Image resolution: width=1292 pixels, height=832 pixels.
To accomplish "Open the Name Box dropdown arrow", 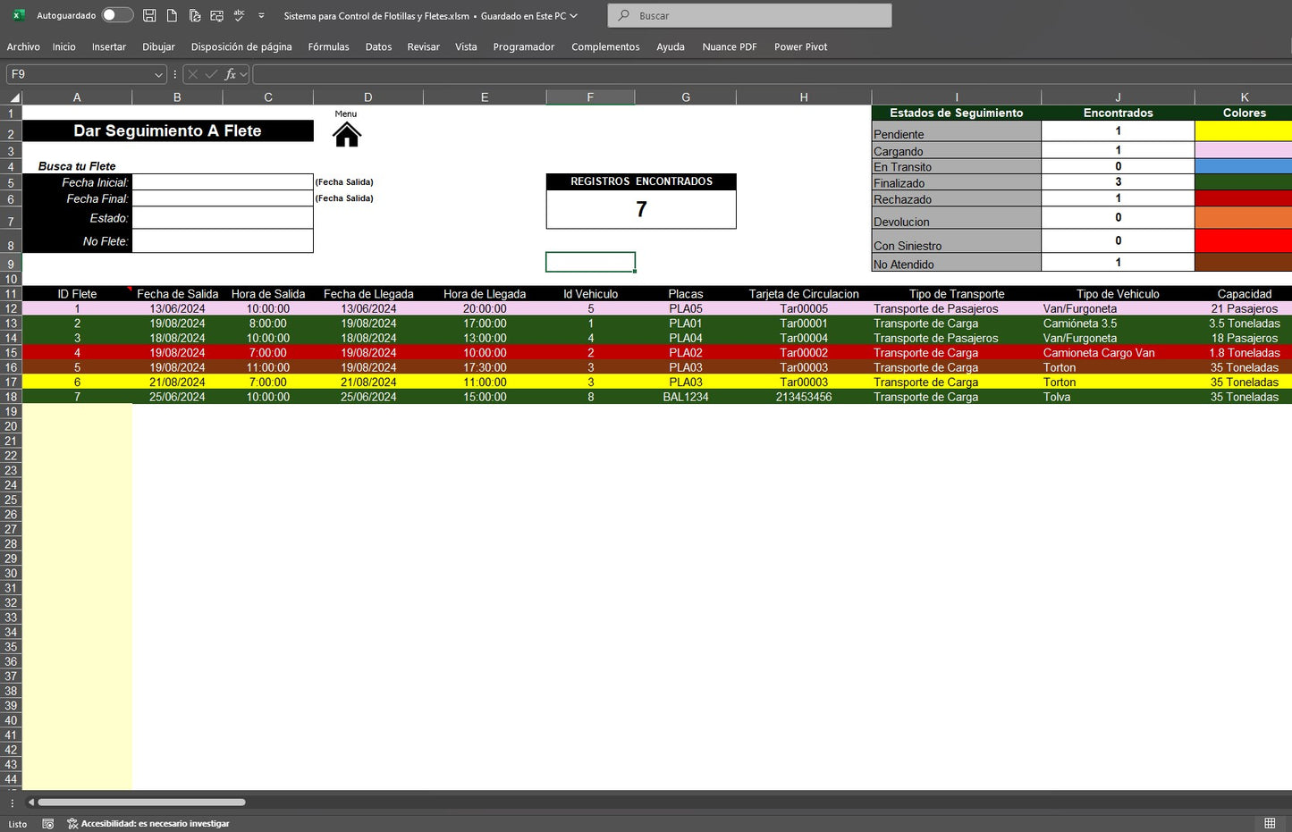I will [158, 74].
